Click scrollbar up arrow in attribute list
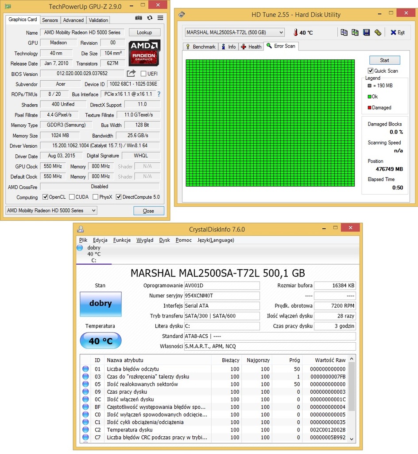 click(x=352, y=359)
